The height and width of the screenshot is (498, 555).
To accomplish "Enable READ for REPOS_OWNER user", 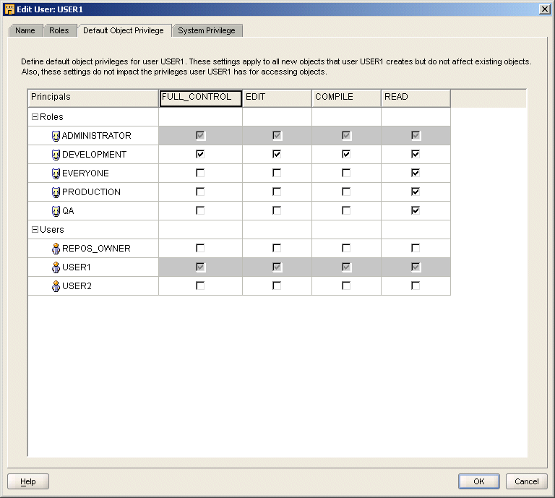I will pyautogui.click(x=416, y=248).
